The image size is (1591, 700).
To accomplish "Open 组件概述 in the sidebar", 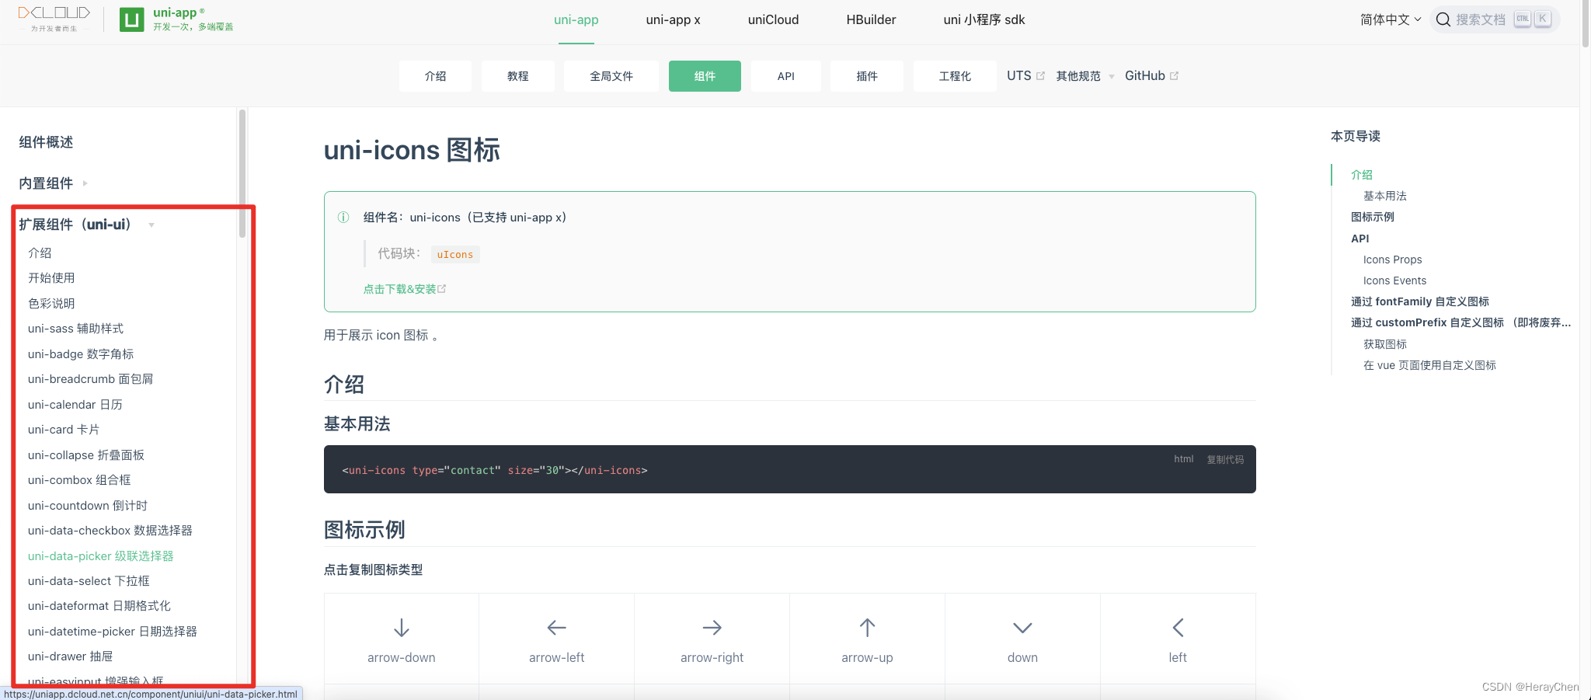I will 46,142.
